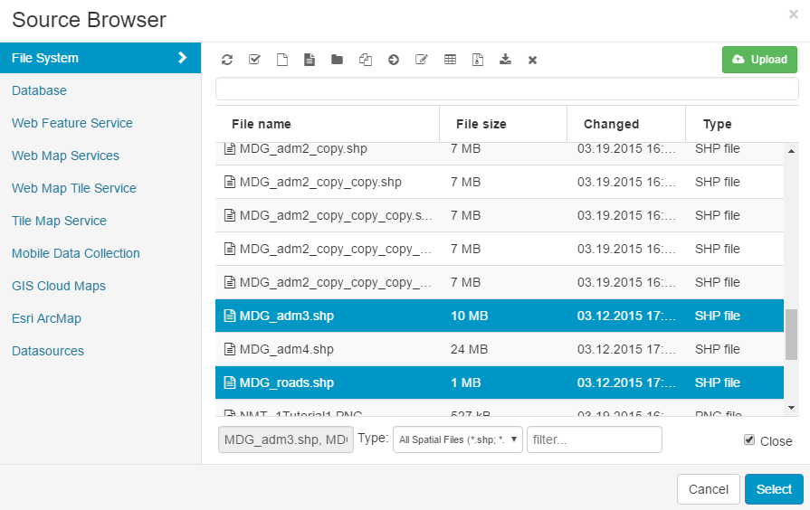Click the refresh icon in the toolbar
The width and height of the screenshot is (810, 510).
227,60
